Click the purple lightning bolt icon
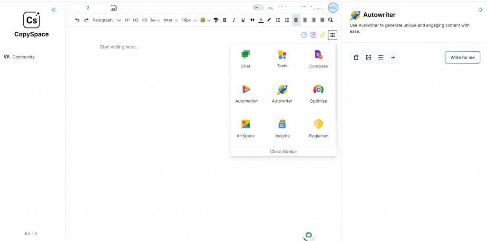 click(x=313, y=35)
